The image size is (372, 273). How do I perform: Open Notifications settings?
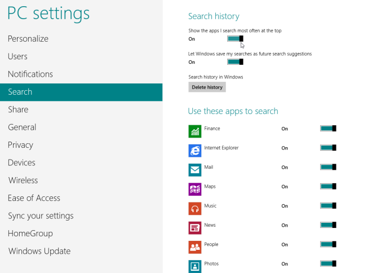click(81, 74)
